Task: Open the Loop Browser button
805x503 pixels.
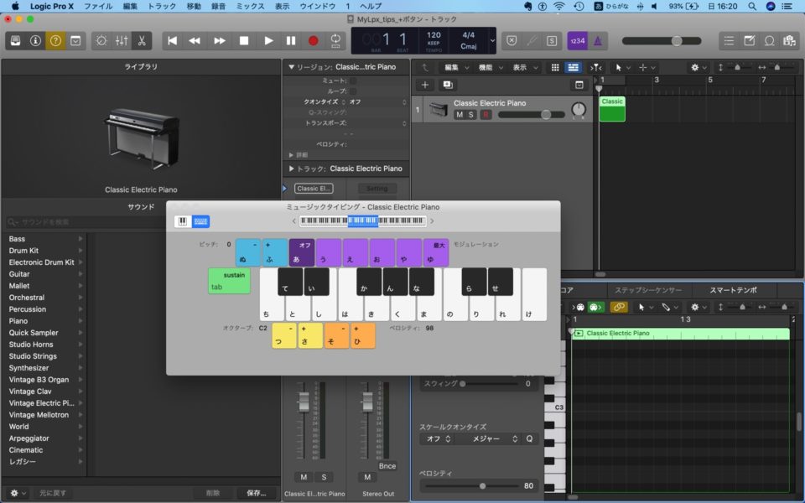Action: (x=769, y=40)
